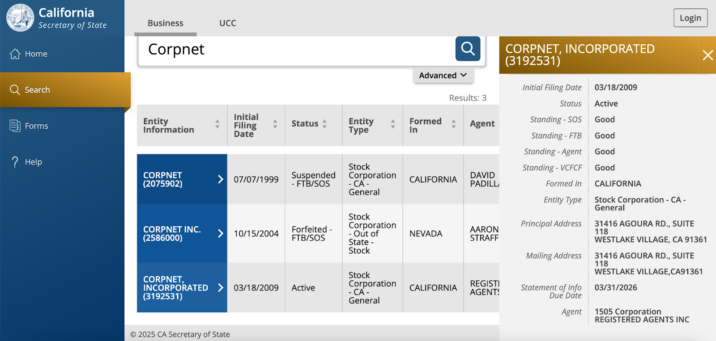Open the Search menu item

(x=65, y=90)
